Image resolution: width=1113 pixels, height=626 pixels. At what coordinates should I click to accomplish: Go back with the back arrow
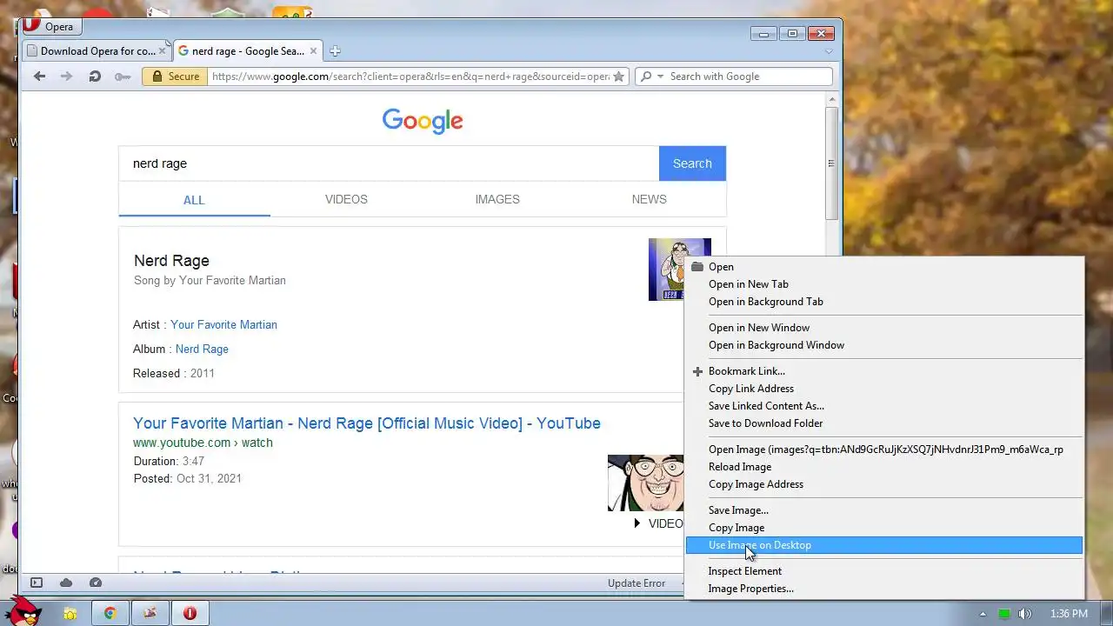(x=39, y=77)
